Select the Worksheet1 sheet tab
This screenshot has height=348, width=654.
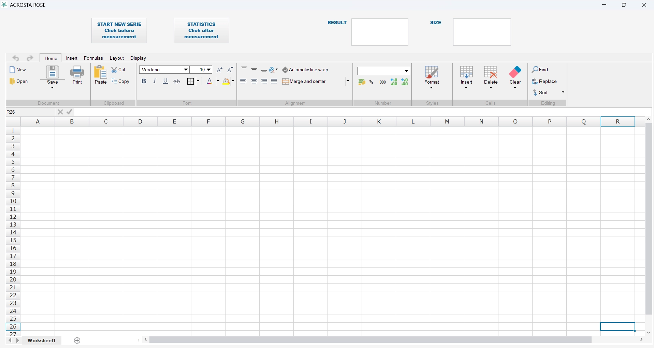[42, 340]
